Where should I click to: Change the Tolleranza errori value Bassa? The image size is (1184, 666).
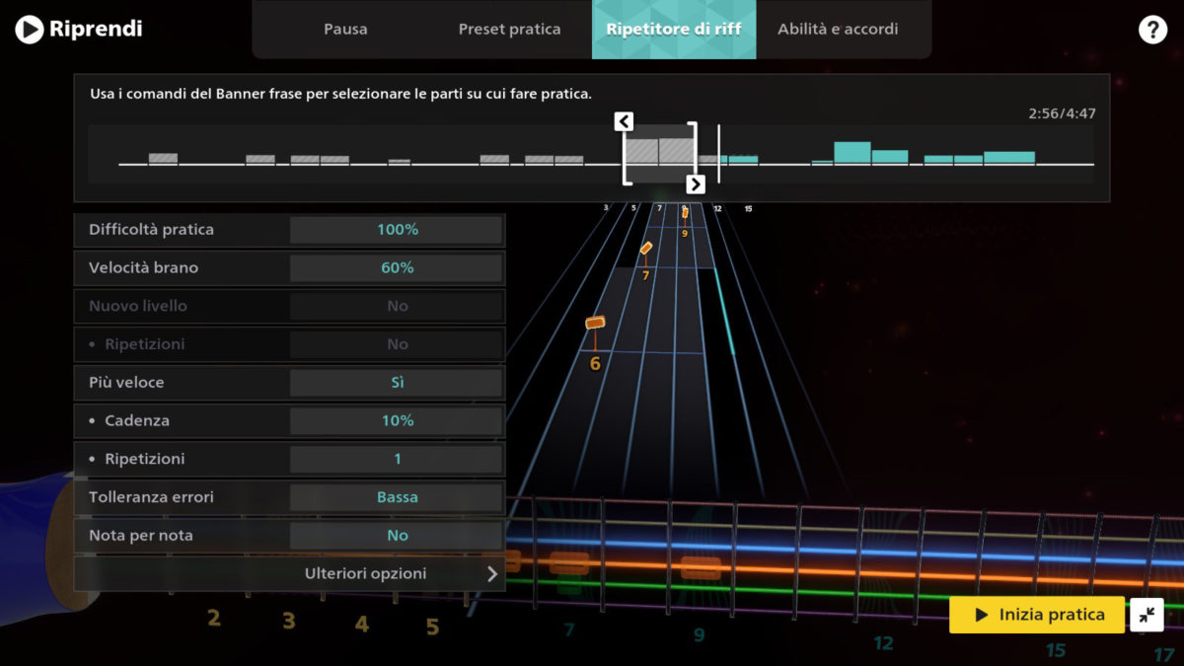pos(397,497)
